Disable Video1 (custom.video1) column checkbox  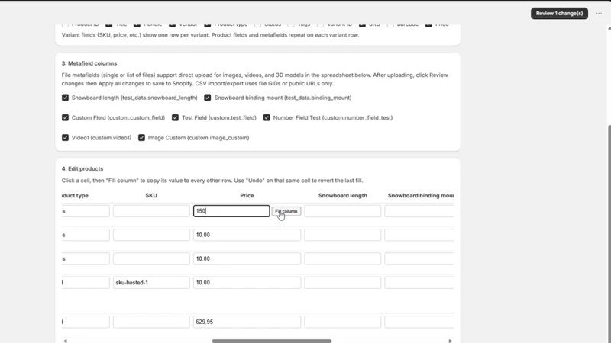click(x=65, y=138)
